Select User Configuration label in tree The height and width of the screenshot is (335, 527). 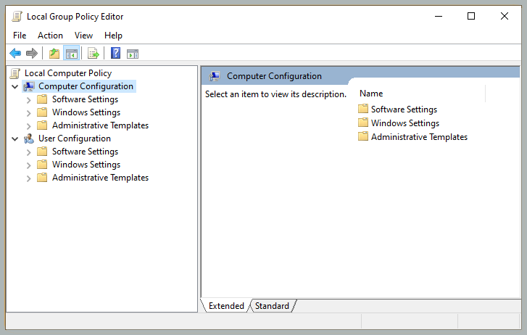click(x=74, y=138)
